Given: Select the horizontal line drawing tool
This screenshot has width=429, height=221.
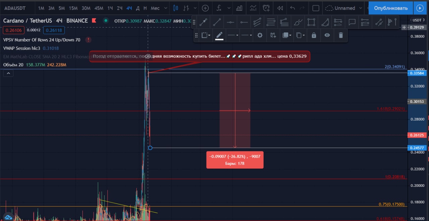Looking at the screenshot, I should click(230, 22).
